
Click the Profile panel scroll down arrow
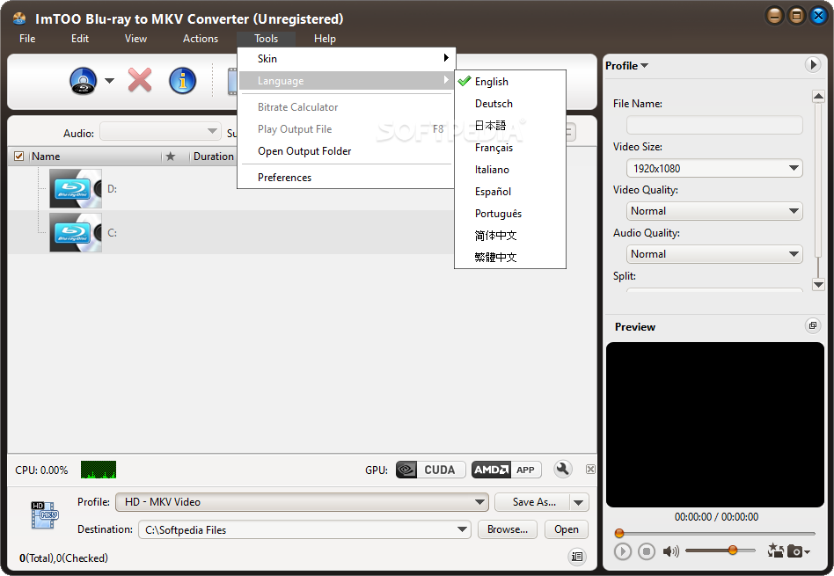(x=818, y=285)
